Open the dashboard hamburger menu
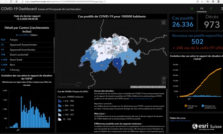The width and height of the screenshot is (223, 134). click(222, 9)
